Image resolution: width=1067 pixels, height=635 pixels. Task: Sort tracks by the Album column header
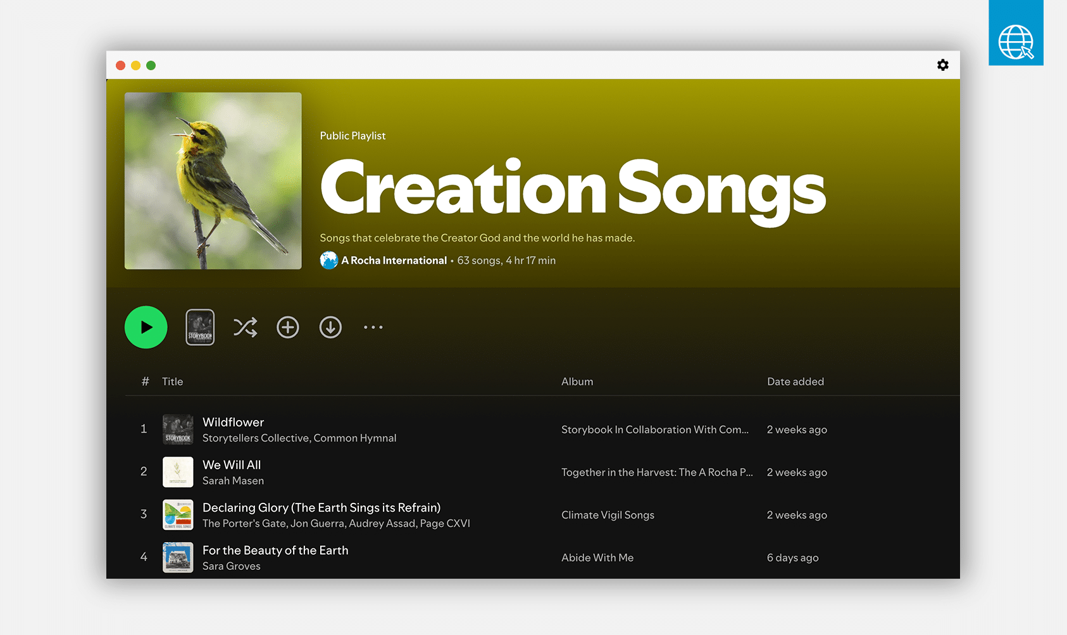coord(577,381)
